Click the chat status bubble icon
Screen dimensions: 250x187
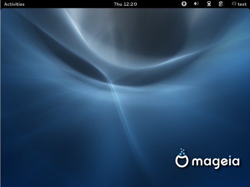234,4
